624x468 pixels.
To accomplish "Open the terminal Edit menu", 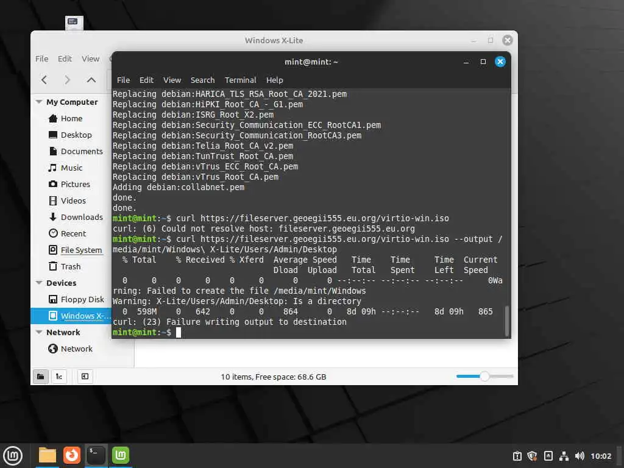I will click(146, 80).
